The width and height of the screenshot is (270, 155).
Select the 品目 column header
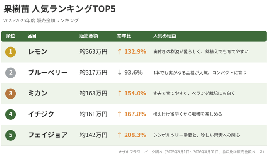tap(32, 36)
